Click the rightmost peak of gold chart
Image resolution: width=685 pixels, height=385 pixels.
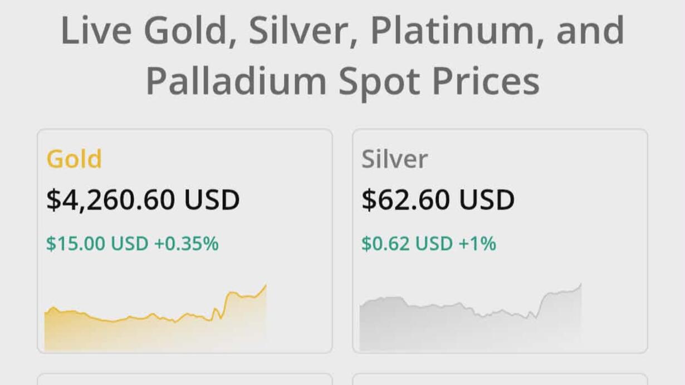tap(265, 286)
